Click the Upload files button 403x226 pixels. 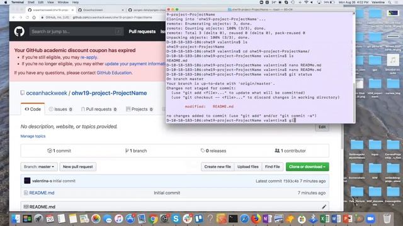pos(247,166)
